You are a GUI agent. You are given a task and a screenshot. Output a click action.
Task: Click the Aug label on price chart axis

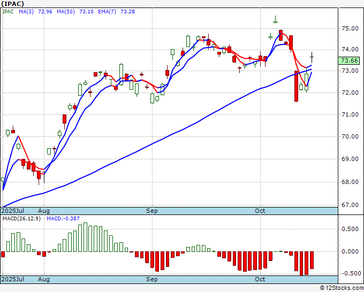(x=44, y=211)
